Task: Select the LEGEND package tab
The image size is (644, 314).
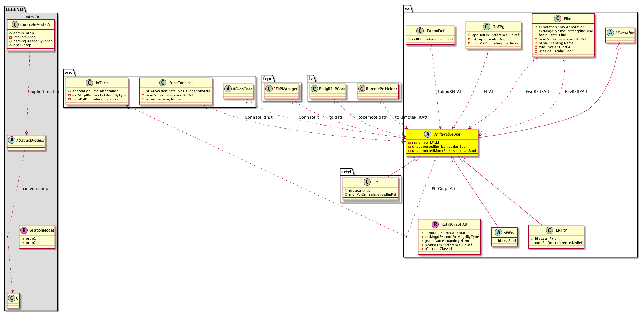Action: (14, 9)
